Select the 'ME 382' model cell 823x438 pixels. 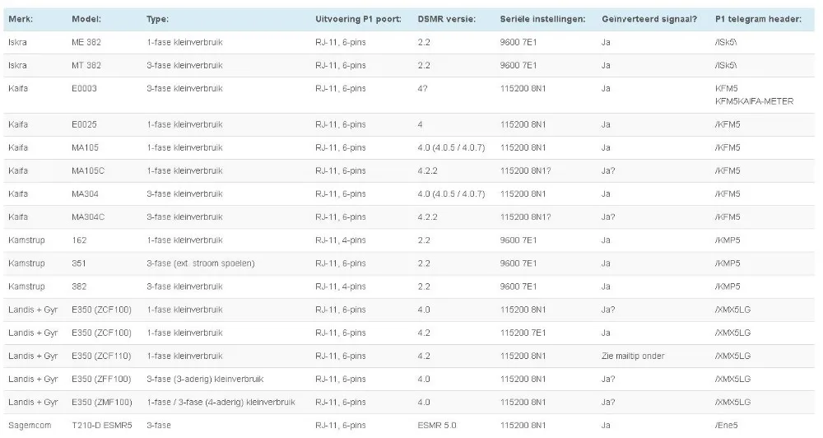click(86, 43)
